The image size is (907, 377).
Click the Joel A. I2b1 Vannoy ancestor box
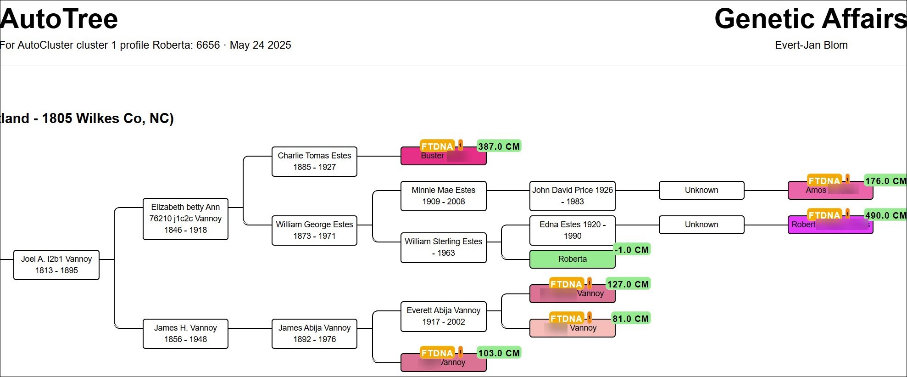pyautogui.click(x=56, y=265)
